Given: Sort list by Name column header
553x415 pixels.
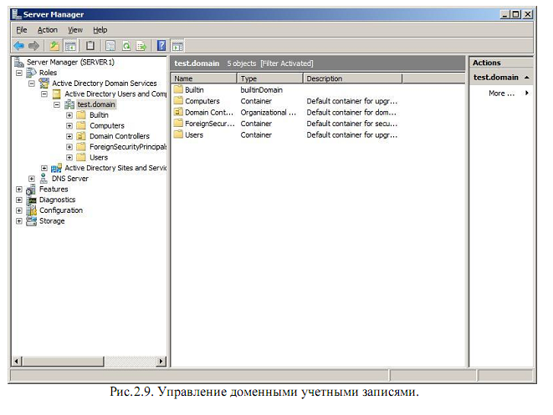Looking at the screenshot, I should (204, 78).
